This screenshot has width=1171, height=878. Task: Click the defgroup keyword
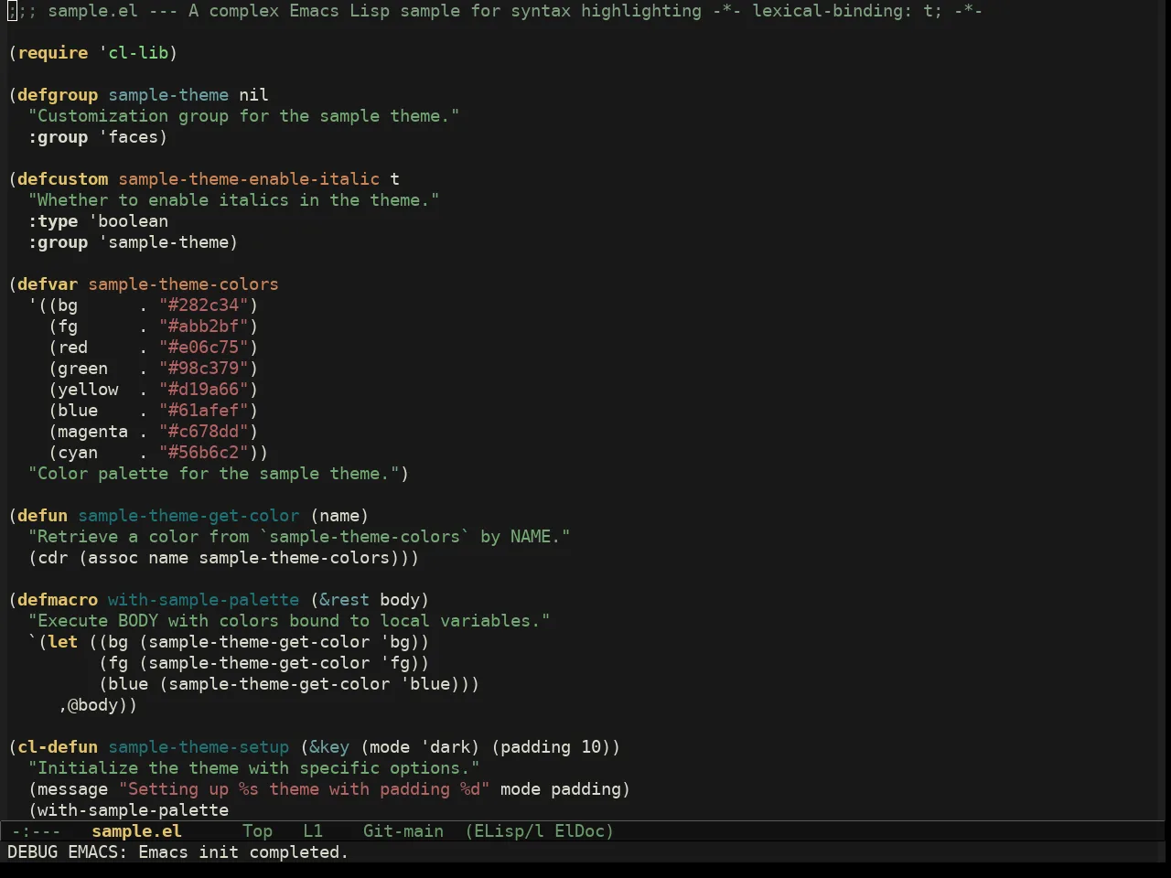coord(57,94)
